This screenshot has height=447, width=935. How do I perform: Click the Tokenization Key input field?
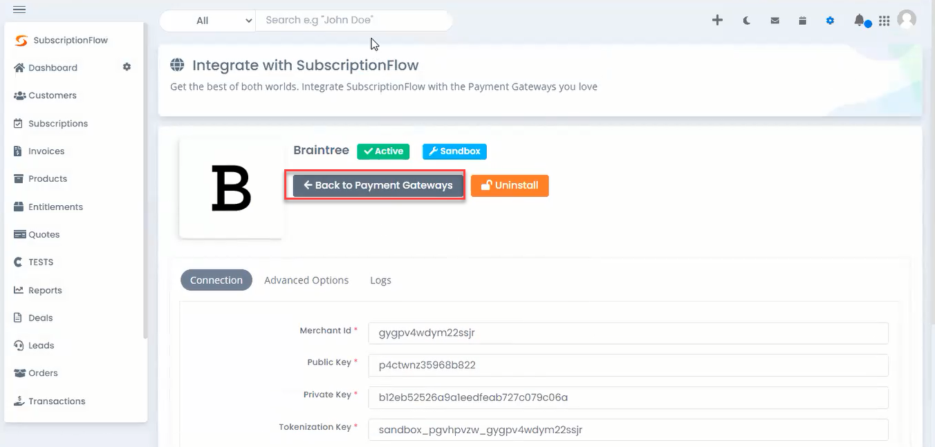click(x=628, y=430)
